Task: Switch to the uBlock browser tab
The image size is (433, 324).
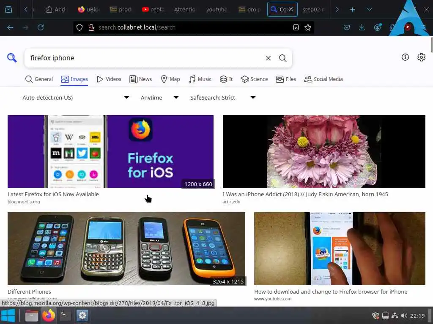Action: pos(88,10)
